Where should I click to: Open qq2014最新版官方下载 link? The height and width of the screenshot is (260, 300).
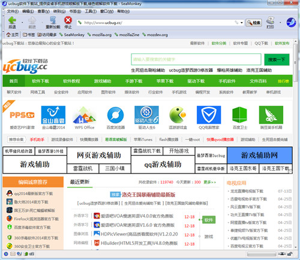click(34, 193)
